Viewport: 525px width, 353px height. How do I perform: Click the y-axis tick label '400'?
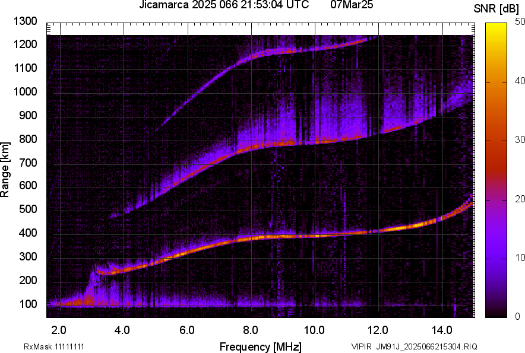(28, 233)
